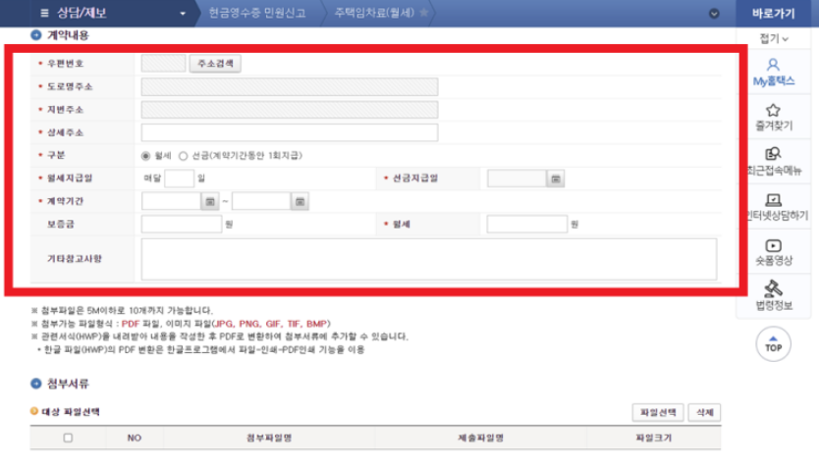
Task: Open 인터넷상담하기 laptop icon
Action: click(773, 200)
